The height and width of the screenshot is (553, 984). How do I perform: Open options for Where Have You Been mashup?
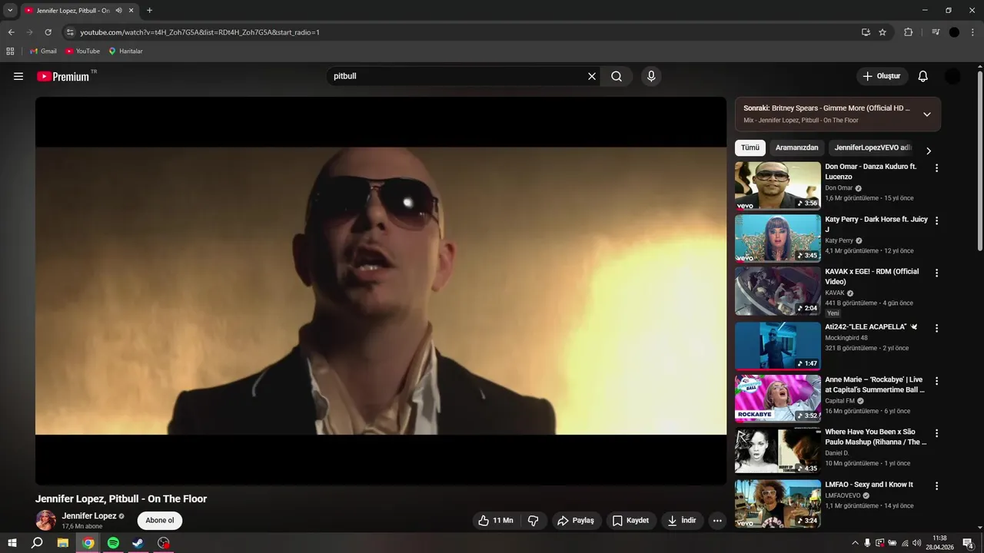click(936, 433)
